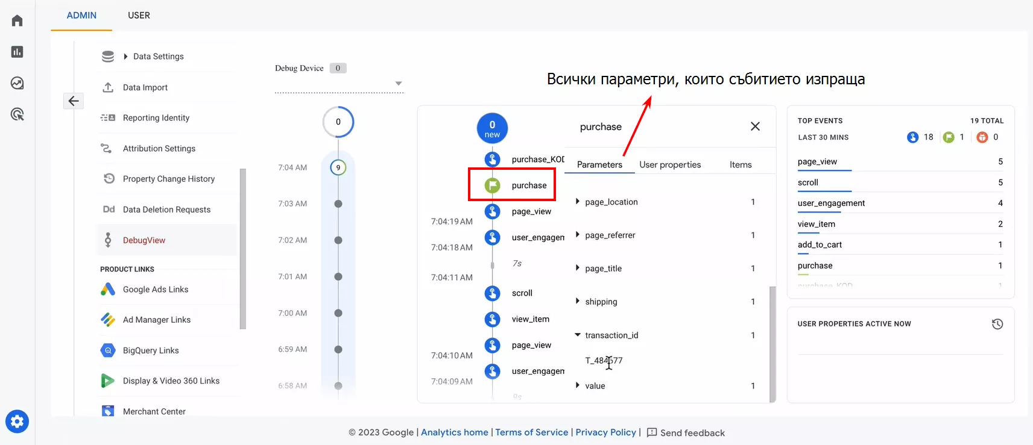This screenshot has height=445, width=1033.
Task: Click the 7:04 AM marker with 9 events
Action: [338, 167]
